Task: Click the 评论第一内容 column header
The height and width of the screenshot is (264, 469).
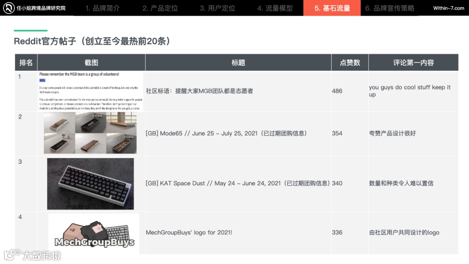Action: pyautogui.click(x=413, y=62)
